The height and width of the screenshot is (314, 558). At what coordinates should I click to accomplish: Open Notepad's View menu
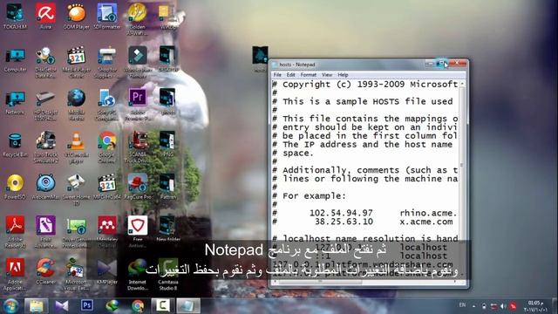click(327, 75)
